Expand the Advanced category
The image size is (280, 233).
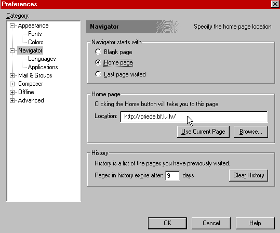(x=12, y=100)
